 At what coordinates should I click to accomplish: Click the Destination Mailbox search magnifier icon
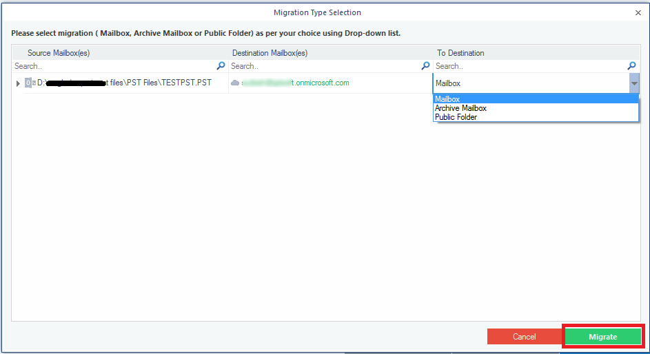(425, 65)
